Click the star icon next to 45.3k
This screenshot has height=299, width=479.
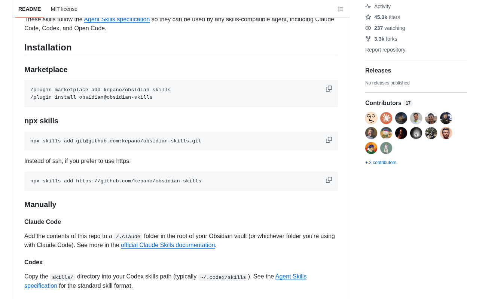(368, 17)
